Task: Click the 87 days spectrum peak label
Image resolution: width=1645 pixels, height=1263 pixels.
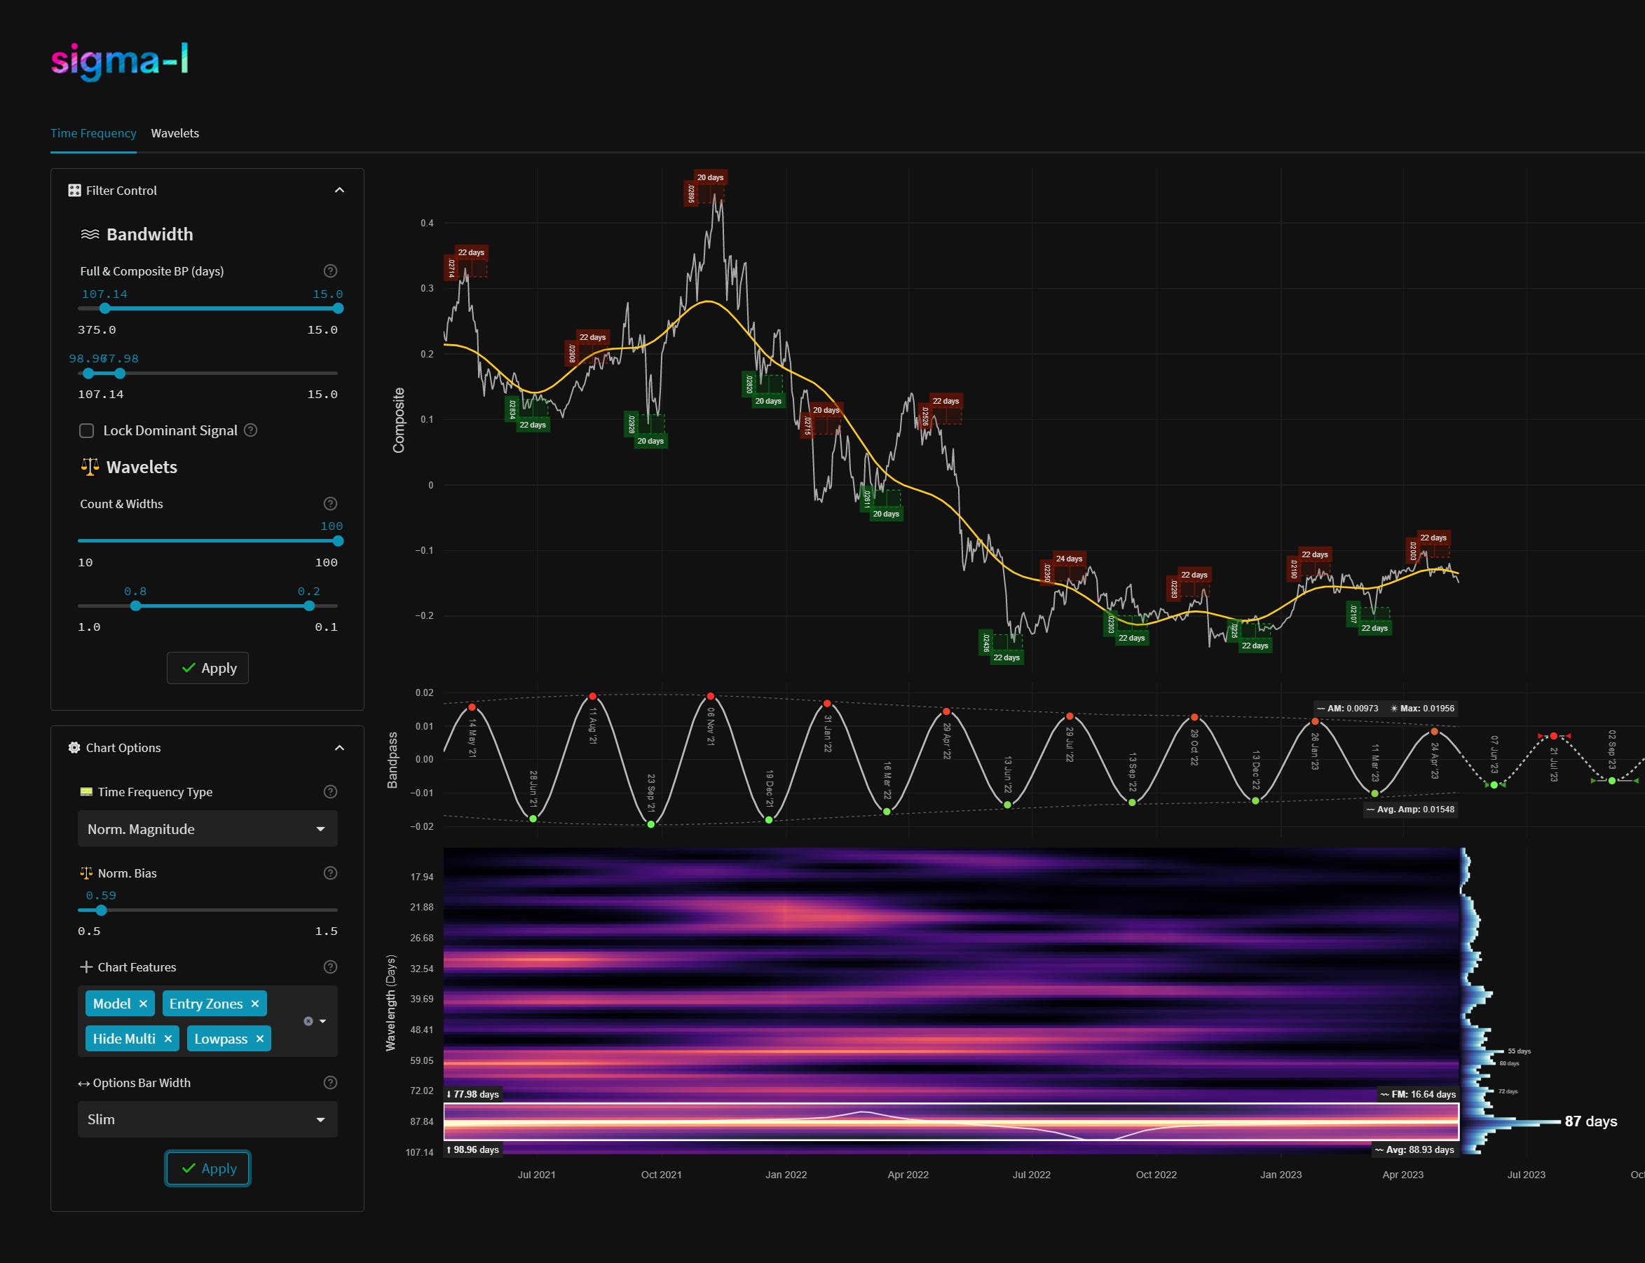Action: tap(1591, 1121)
